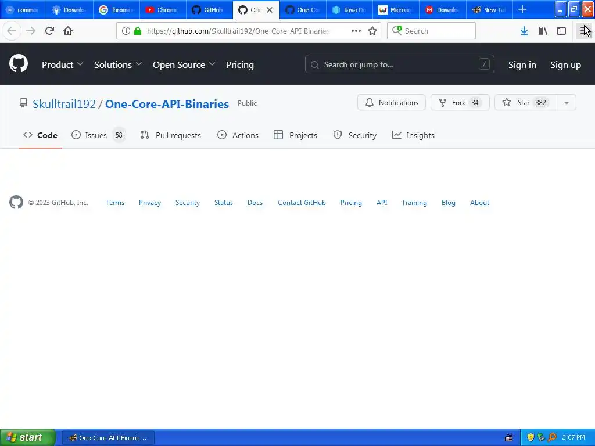Open the search tray icon in taskbar
595x446 pixels.
552,437
